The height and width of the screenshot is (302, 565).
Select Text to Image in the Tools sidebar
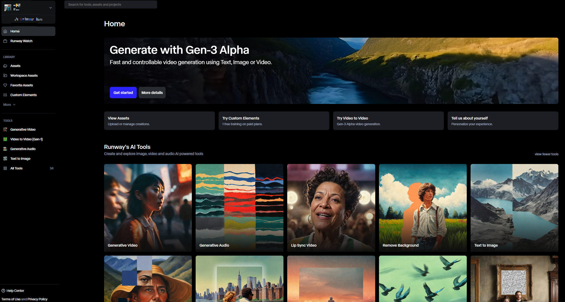coord(28,158)
